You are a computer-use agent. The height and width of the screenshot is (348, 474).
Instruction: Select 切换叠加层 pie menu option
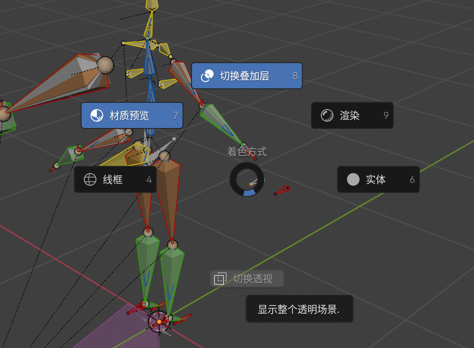(x=246, y=76)
